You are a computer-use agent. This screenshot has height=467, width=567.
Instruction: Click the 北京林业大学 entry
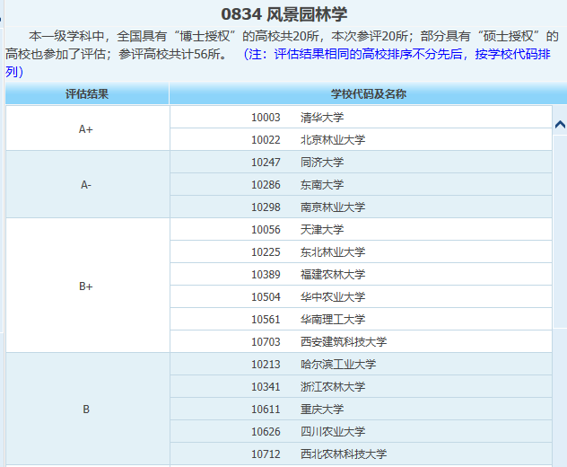[x=333, y=140]
